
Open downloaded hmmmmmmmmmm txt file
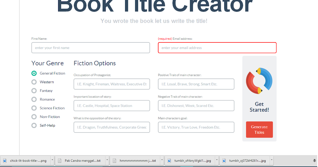point(135,161)
